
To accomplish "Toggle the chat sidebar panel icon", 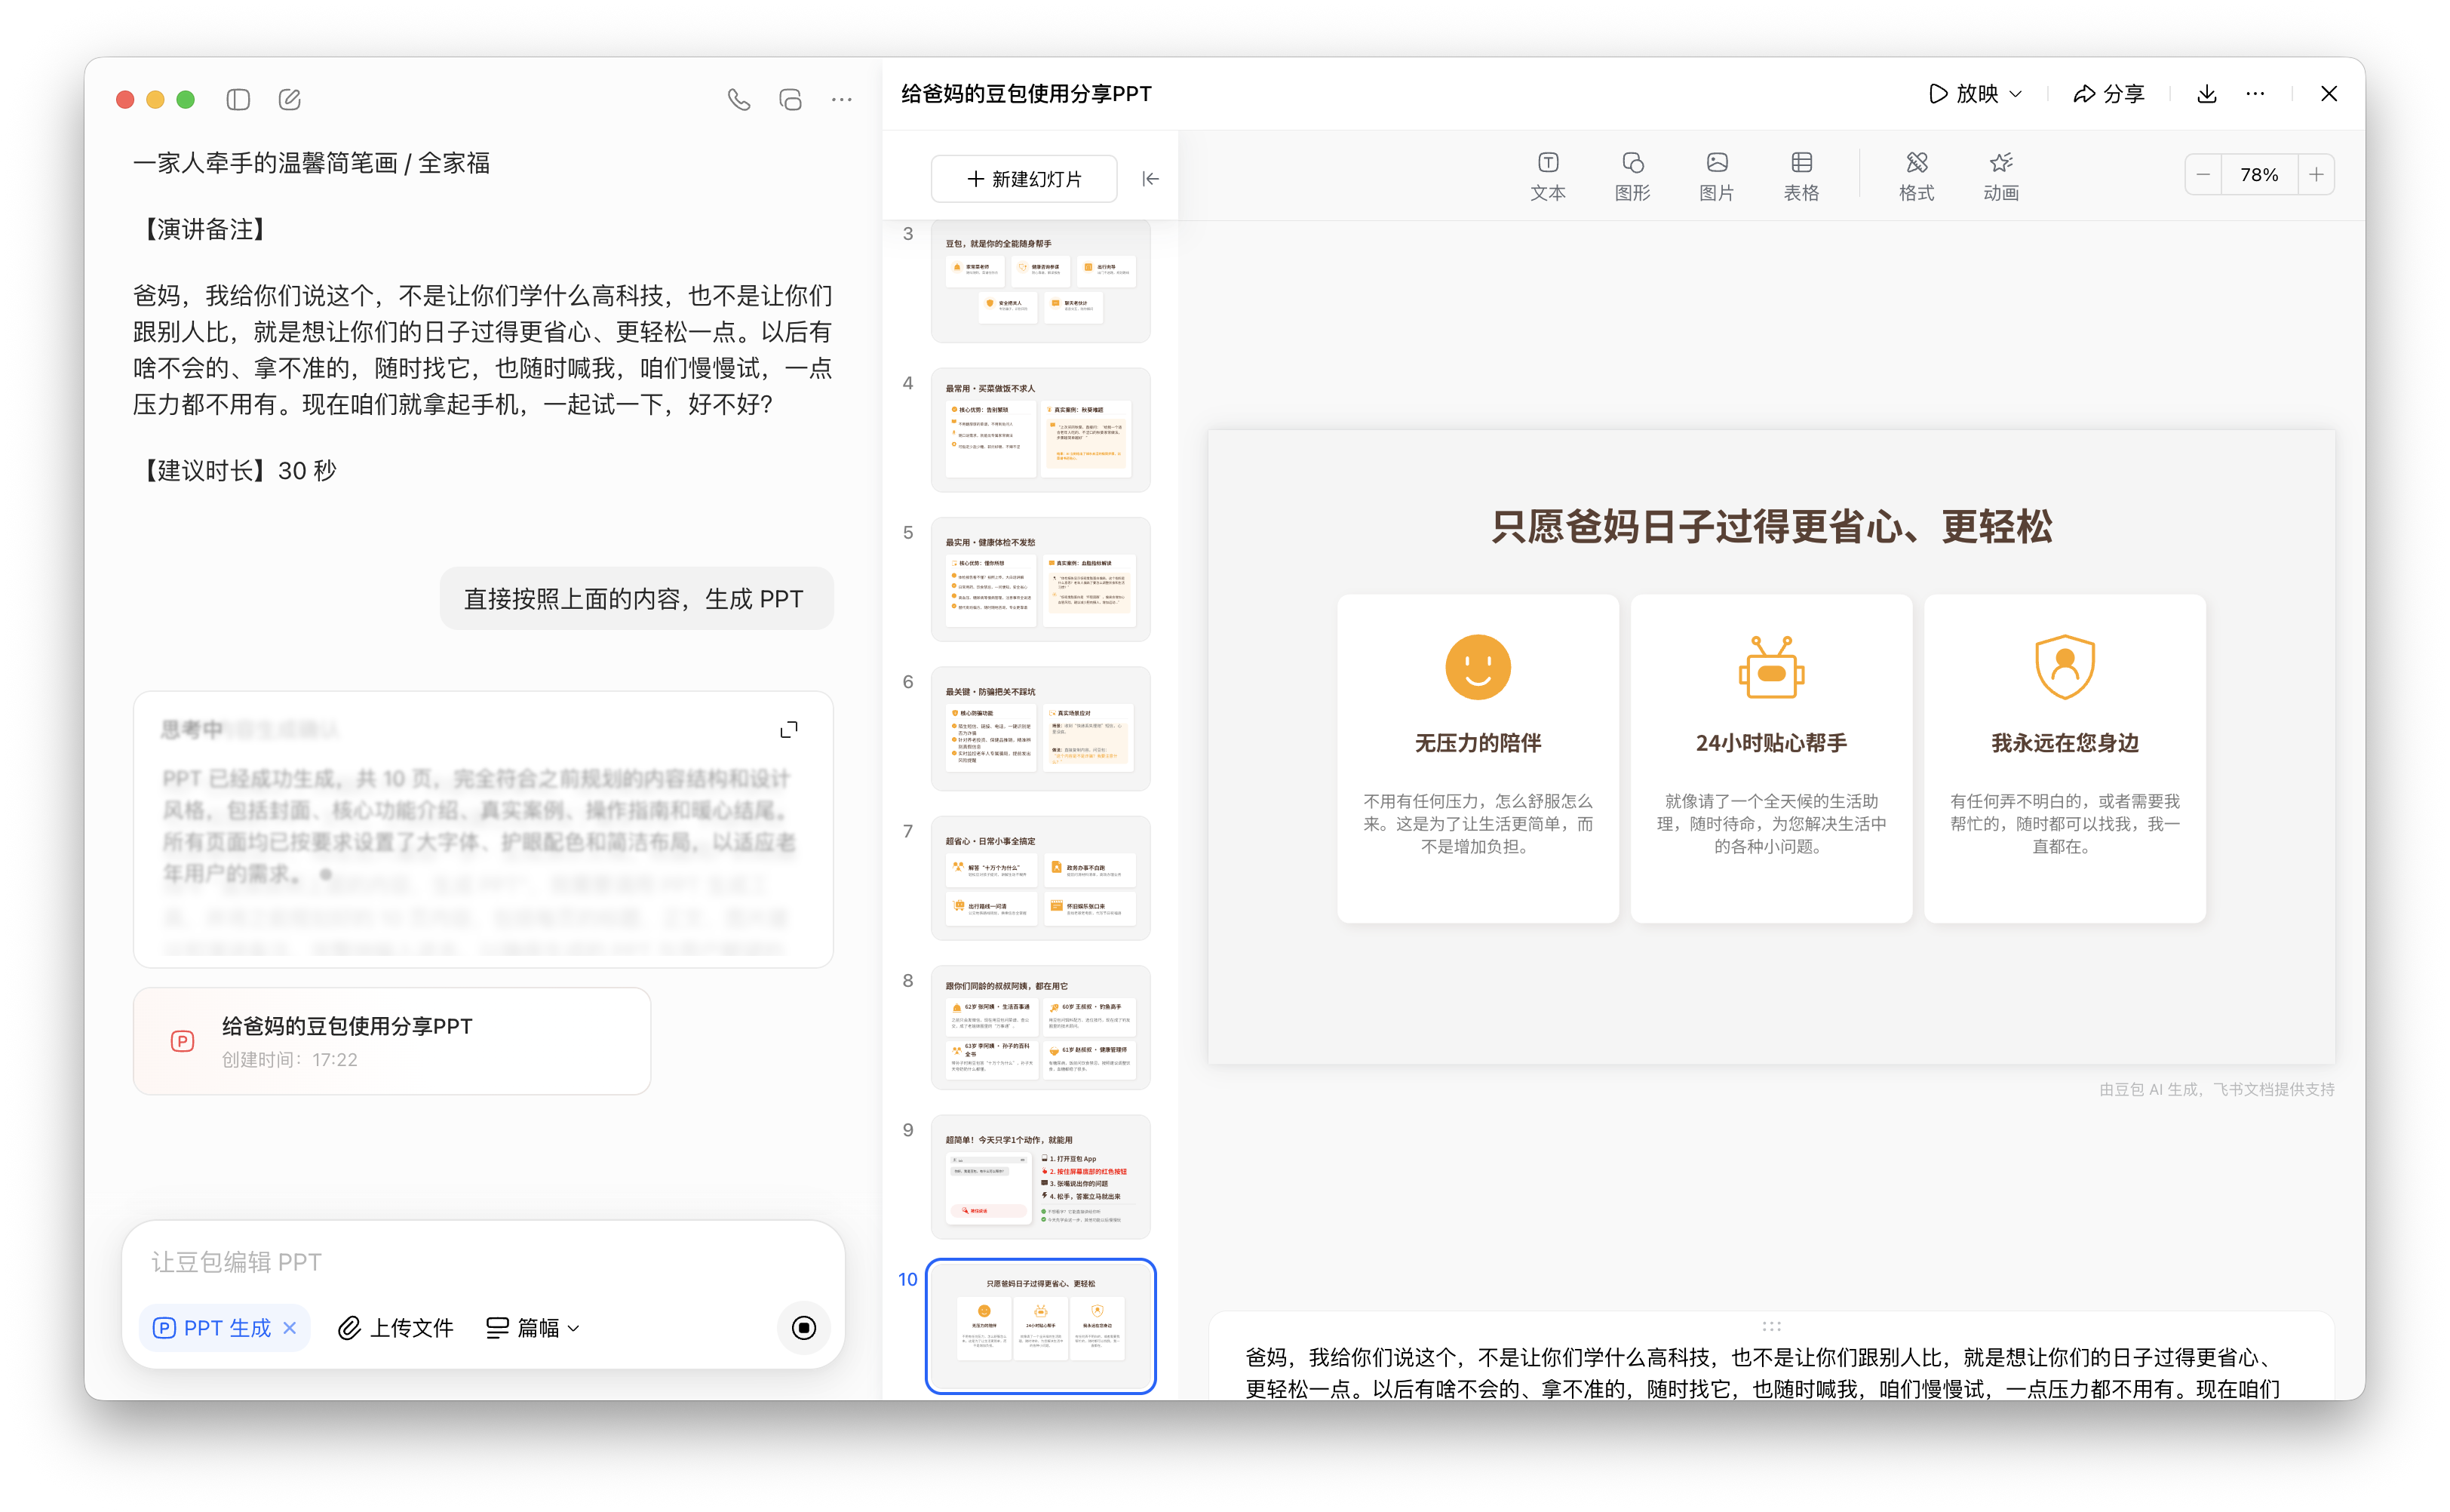I will [x=238, y=99].
